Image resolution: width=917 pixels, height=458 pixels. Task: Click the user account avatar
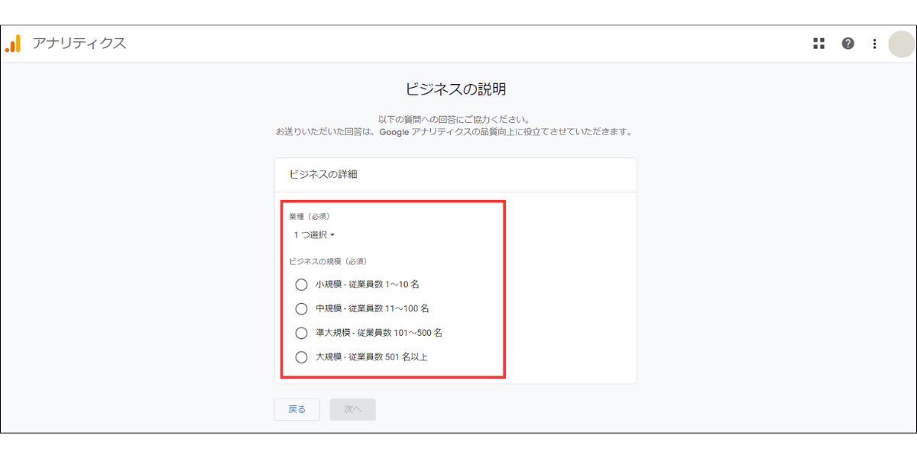902,44
